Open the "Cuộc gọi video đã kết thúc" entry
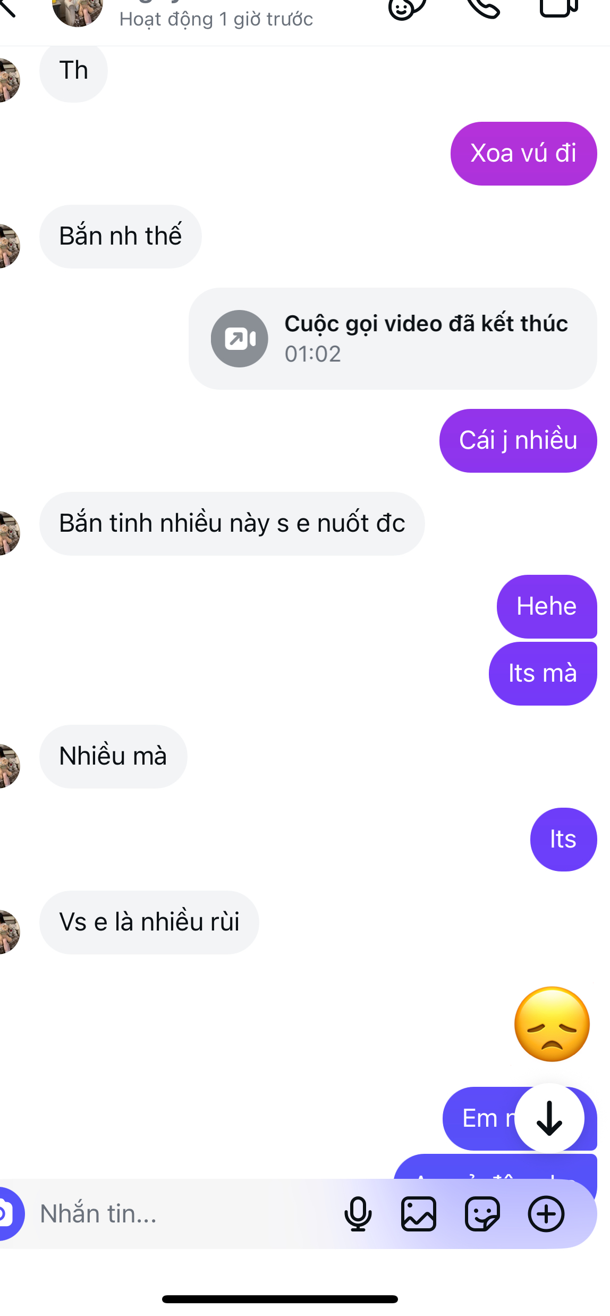The width and height of the screenshot is (610, 1316). [x=426, y=338]
